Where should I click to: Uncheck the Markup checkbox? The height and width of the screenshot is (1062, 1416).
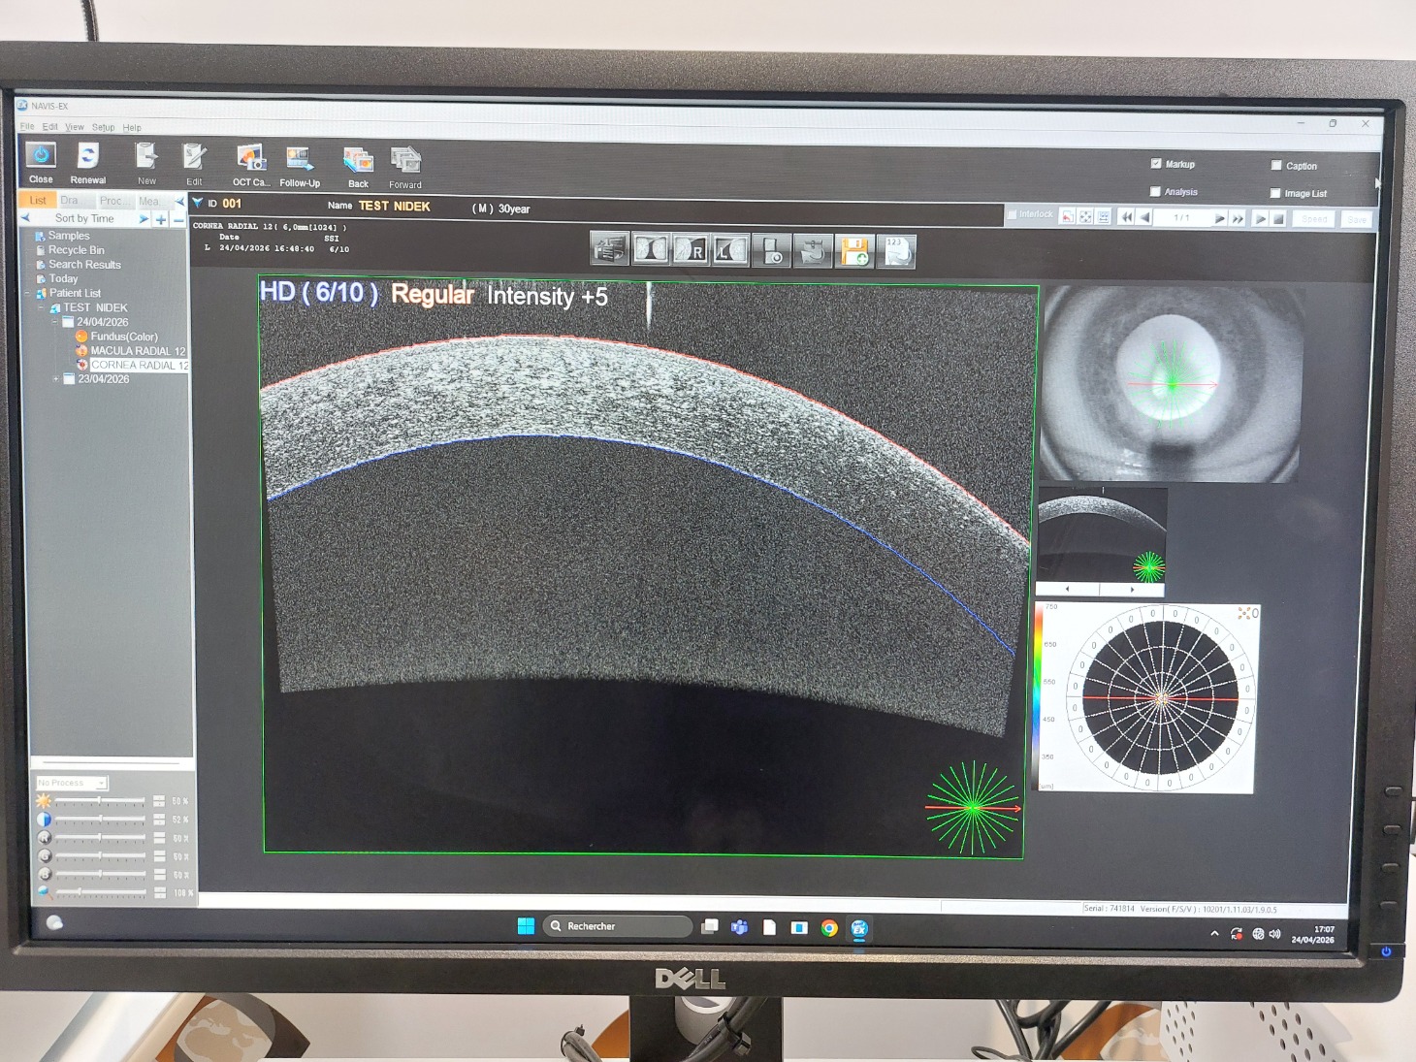coord(1155,164)
